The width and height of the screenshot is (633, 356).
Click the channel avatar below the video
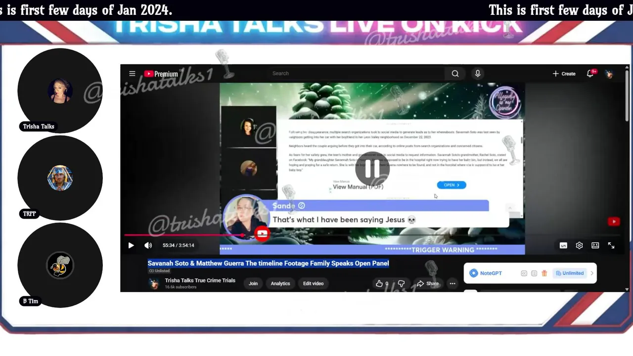[x=154, y=283]
